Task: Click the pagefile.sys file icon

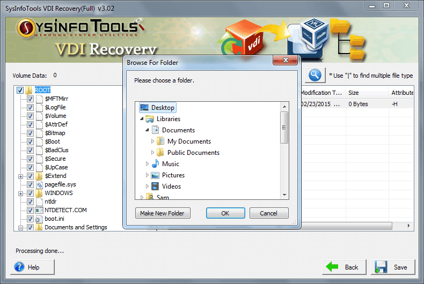Action: pyautogui.click(x=40, y=185)
